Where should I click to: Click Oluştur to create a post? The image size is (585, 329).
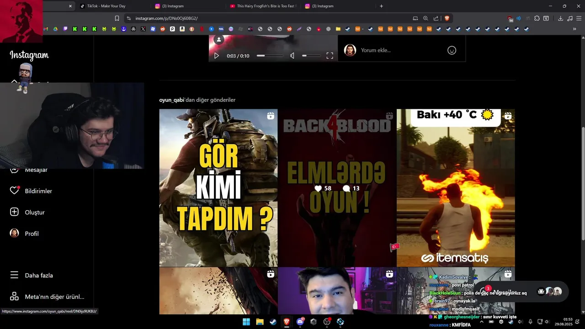tap(28, 212)
